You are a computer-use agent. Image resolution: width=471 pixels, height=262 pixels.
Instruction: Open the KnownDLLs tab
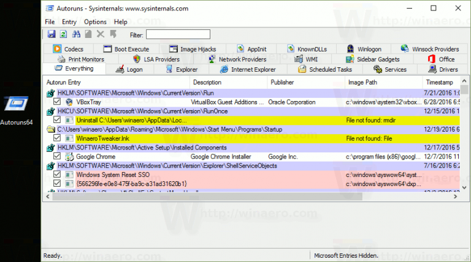pos(307,49)
